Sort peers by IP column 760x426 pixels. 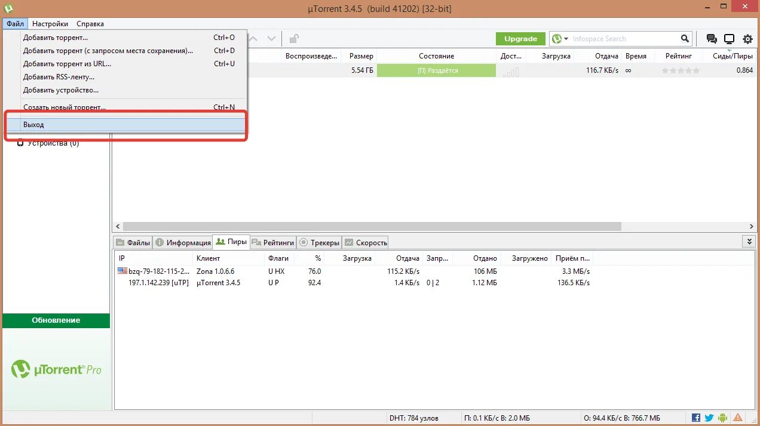(x=154, y=258)
